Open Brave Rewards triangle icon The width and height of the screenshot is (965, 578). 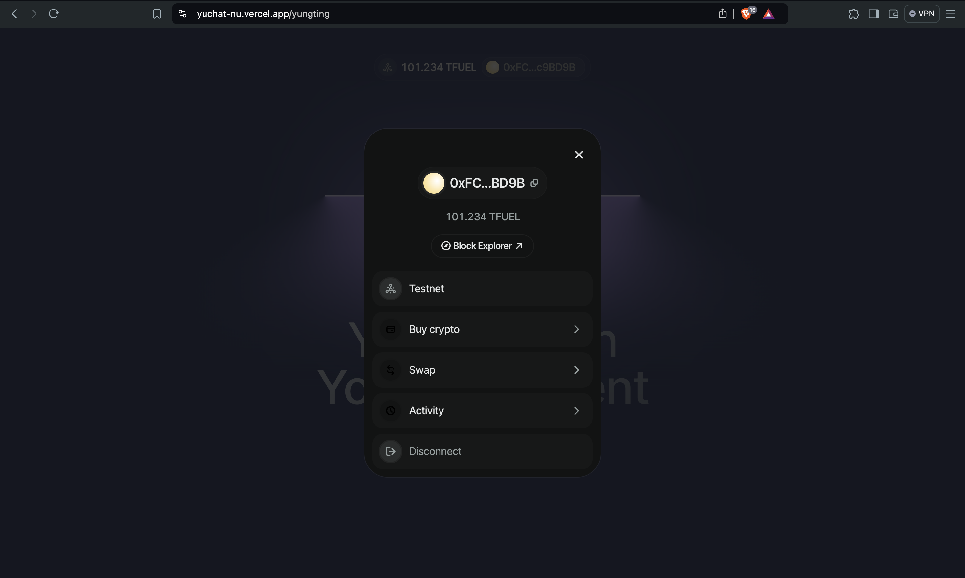(769, 14)
